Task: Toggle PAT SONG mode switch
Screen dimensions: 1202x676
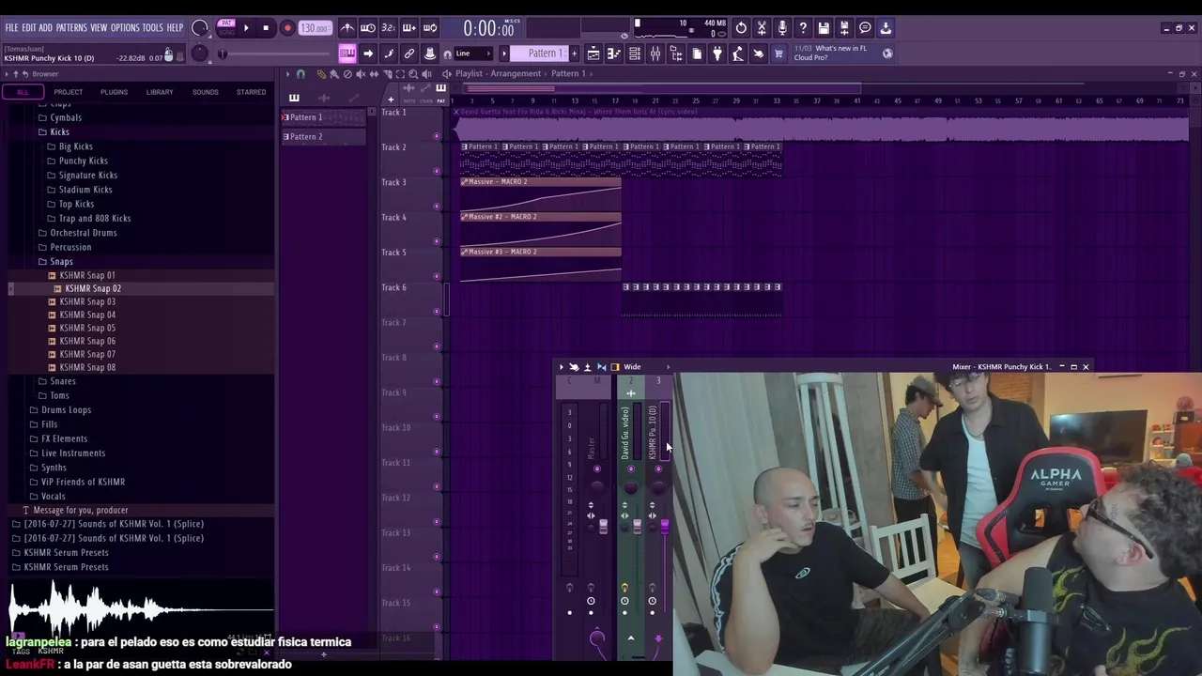Action: click(225, 27)
